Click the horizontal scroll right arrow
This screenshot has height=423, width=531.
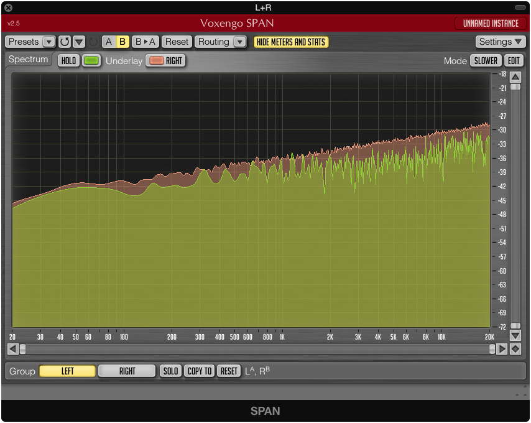pos(502,349)
